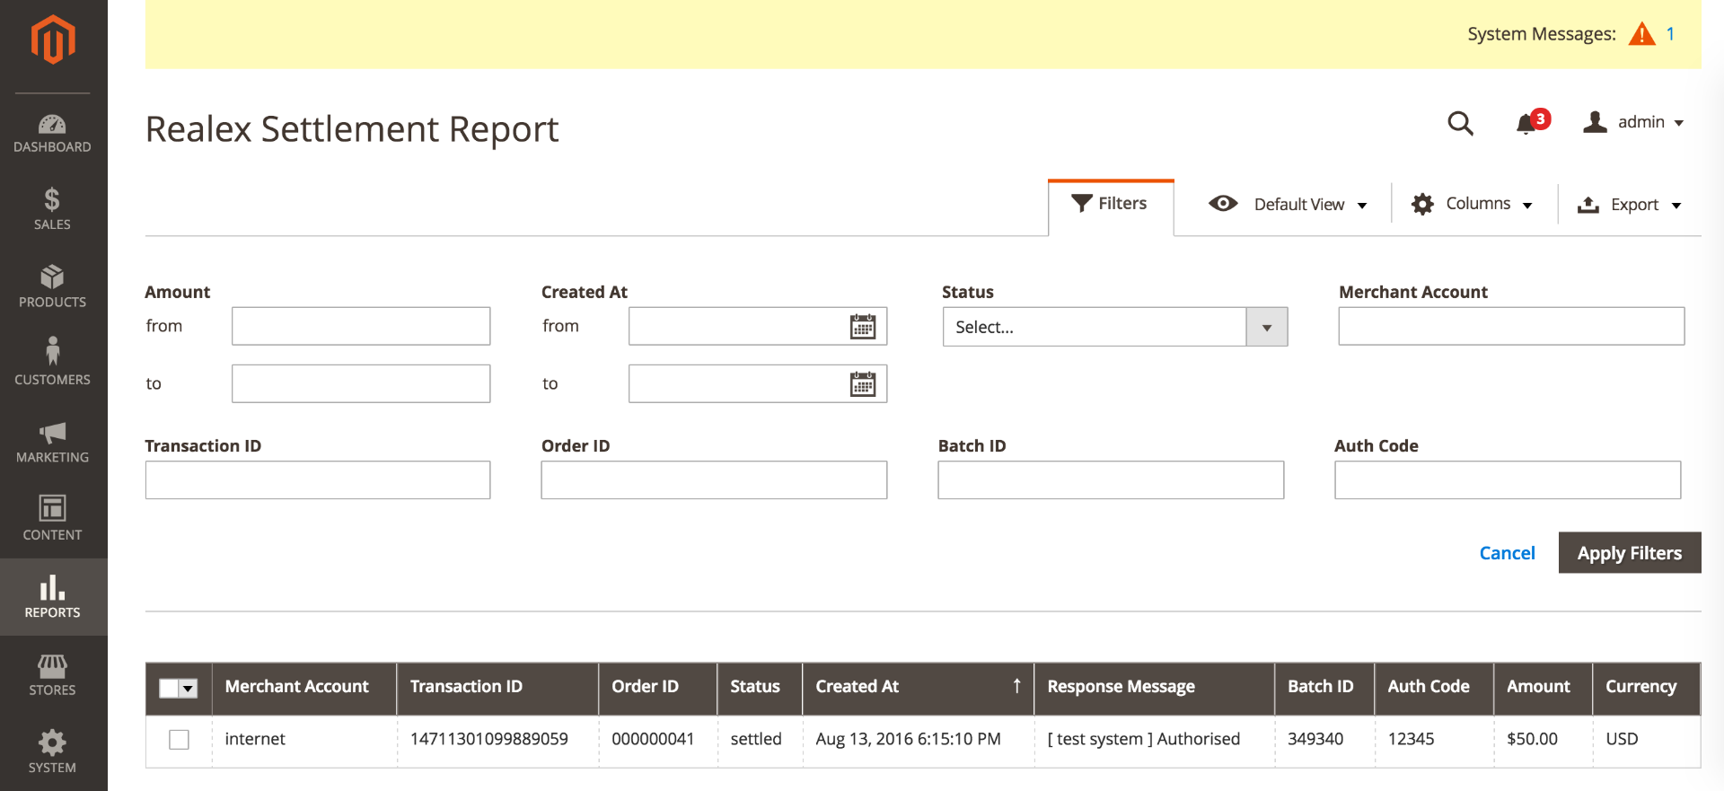
Task: Click batch ID 349340 cell
Action: [1324, 741]
